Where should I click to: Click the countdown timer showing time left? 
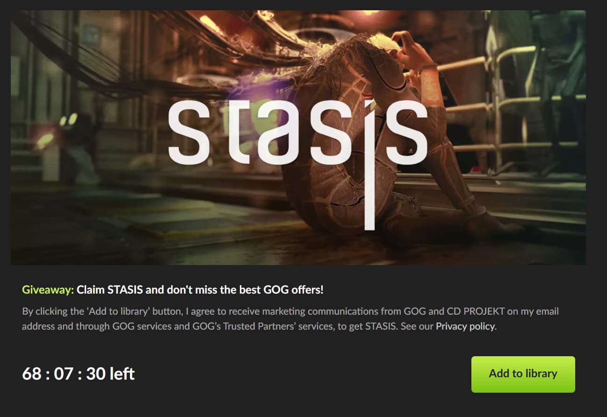click(x=78, y=374)
